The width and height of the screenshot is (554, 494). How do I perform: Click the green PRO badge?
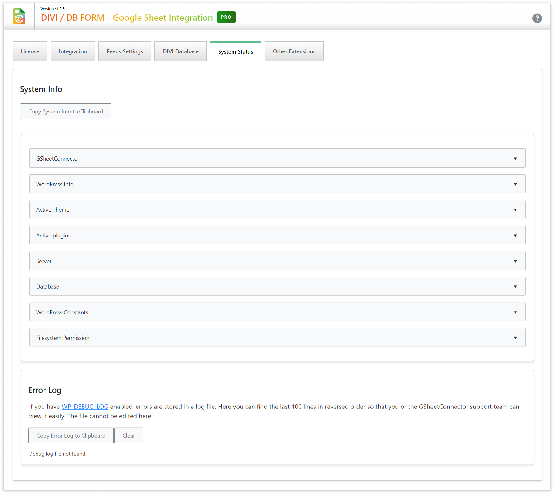click(226, 17)
